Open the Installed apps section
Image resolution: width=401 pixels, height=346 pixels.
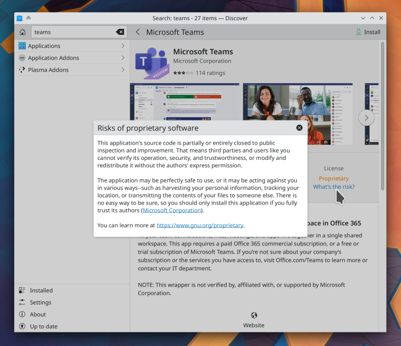(x=41, y=290)
